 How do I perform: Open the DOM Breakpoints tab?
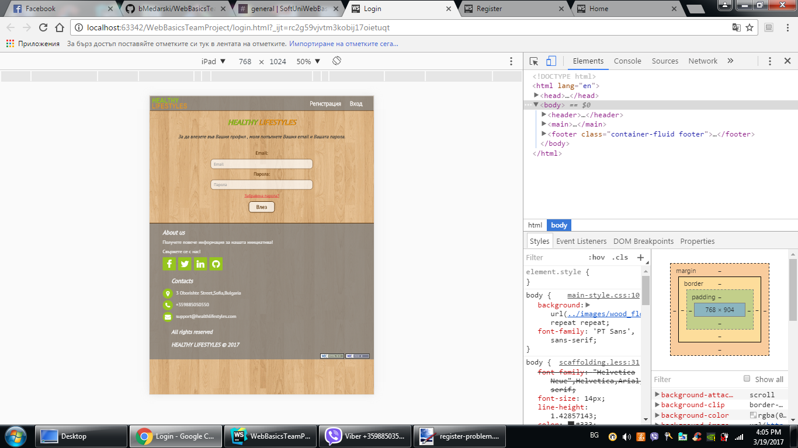pyautogui.click(x=643, y=241)
